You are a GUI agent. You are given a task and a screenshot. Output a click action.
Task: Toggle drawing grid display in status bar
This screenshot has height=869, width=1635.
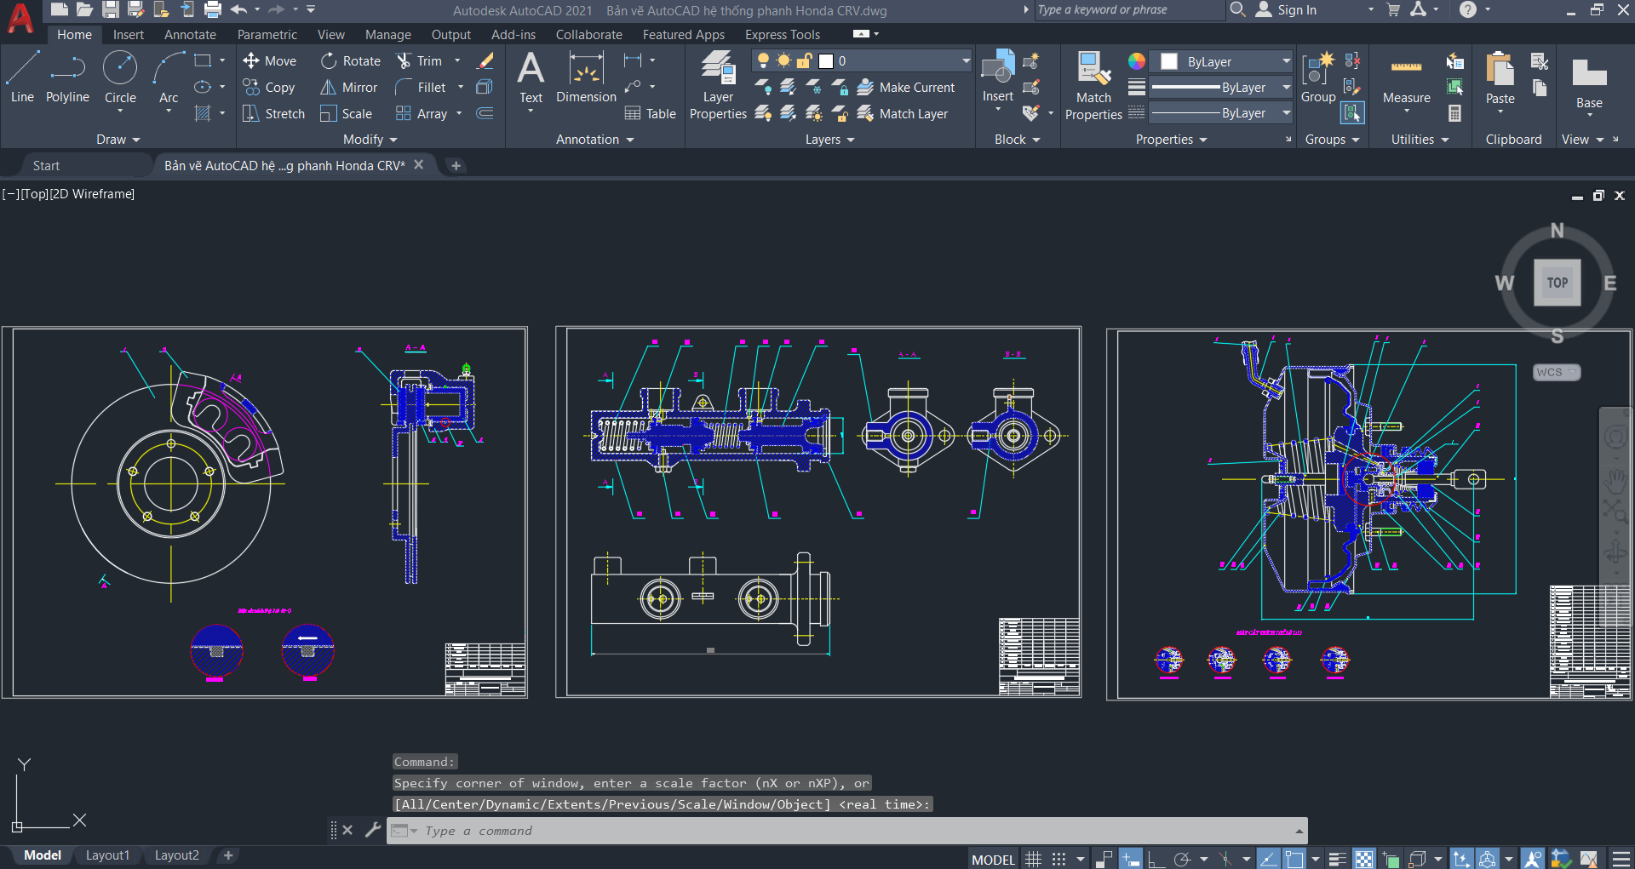pos(1033,859)
